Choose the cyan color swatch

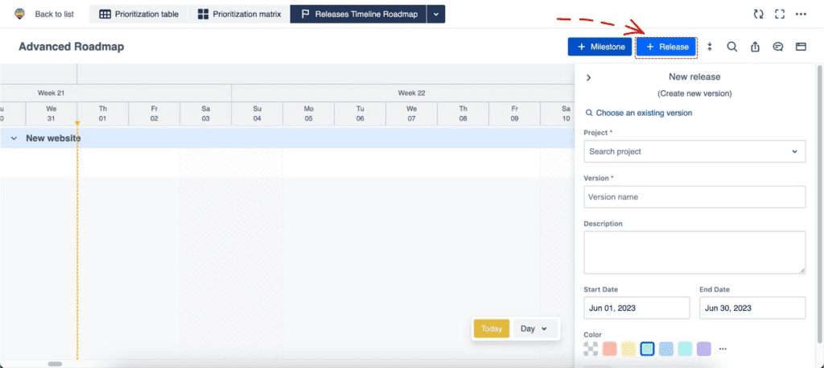click(x=685, y=349)
